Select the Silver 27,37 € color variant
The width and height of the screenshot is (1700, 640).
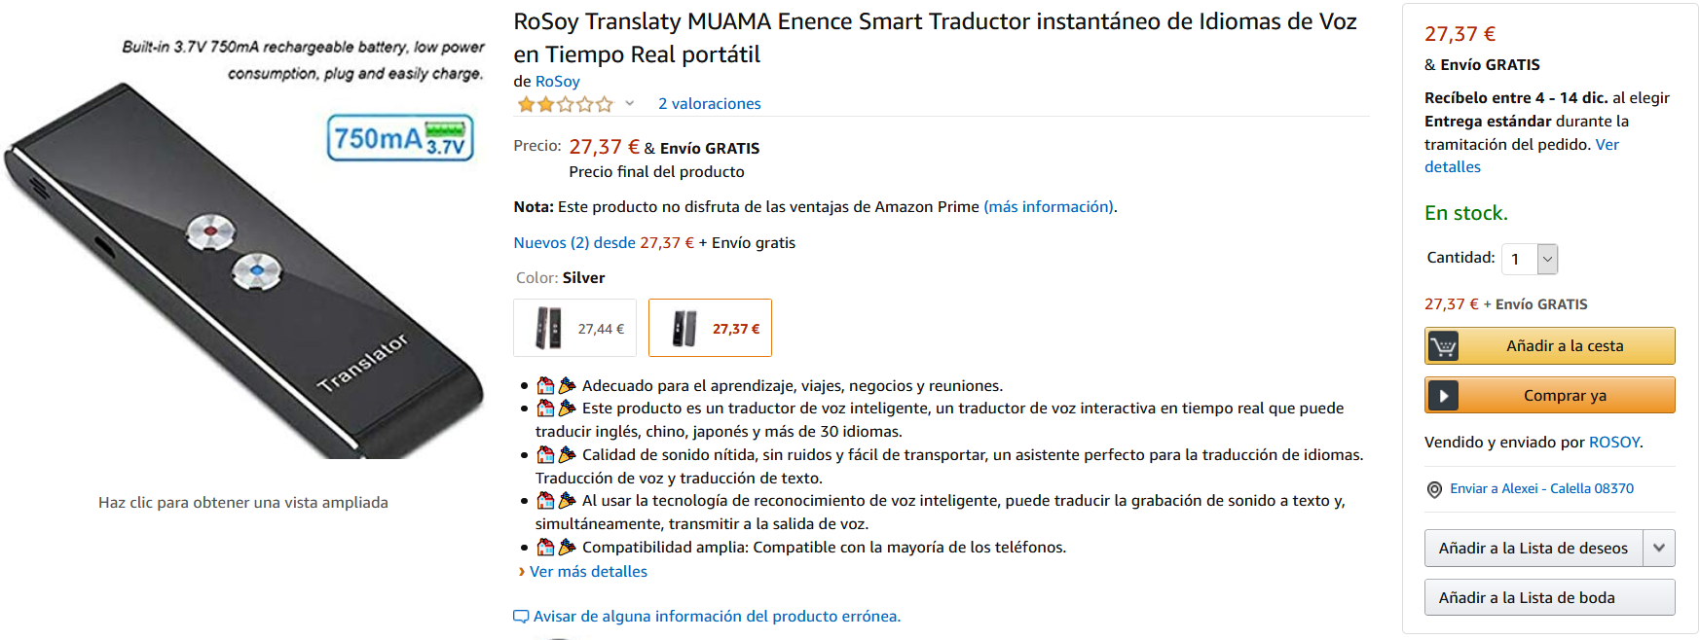710,329
